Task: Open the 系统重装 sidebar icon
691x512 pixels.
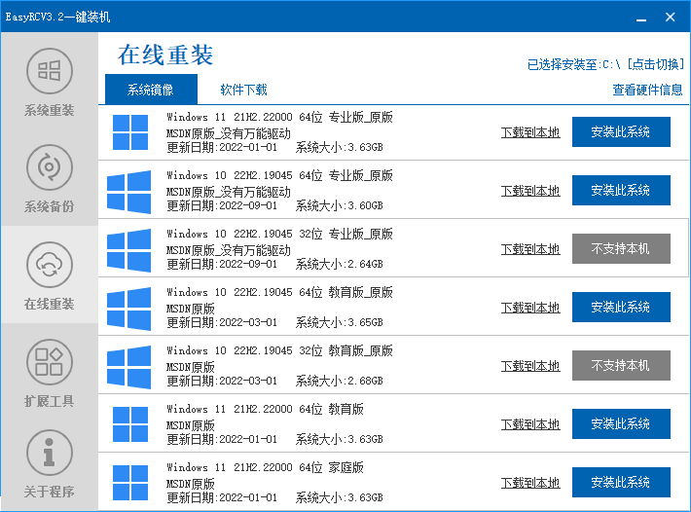Action: (50, 71)
